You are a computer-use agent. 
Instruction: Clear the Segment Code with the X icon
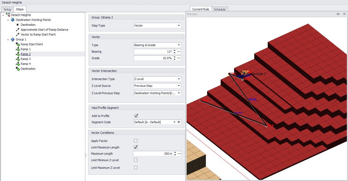click(179, 122)
